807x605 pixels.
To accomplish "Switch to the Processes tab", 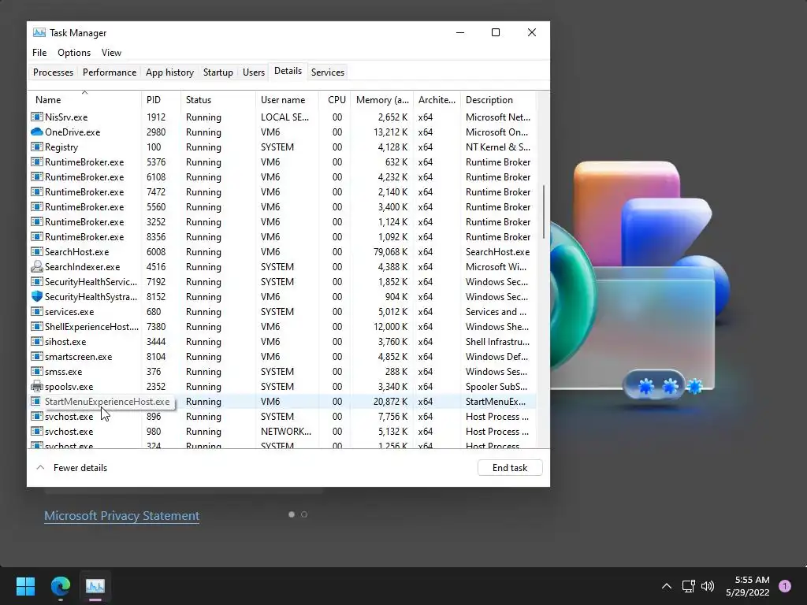I will [53, 72].
